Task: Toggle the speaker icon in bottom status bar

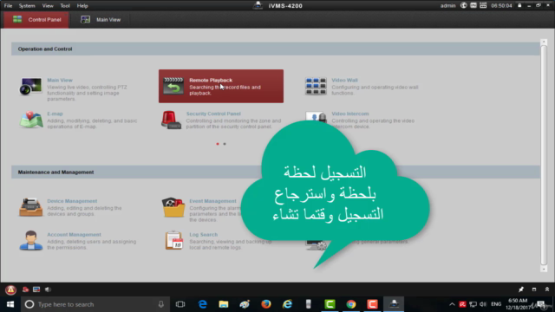Action: (x=48, y=289)
